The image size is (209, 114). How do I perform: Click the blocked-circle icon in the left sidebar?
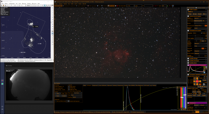[2, 109]
